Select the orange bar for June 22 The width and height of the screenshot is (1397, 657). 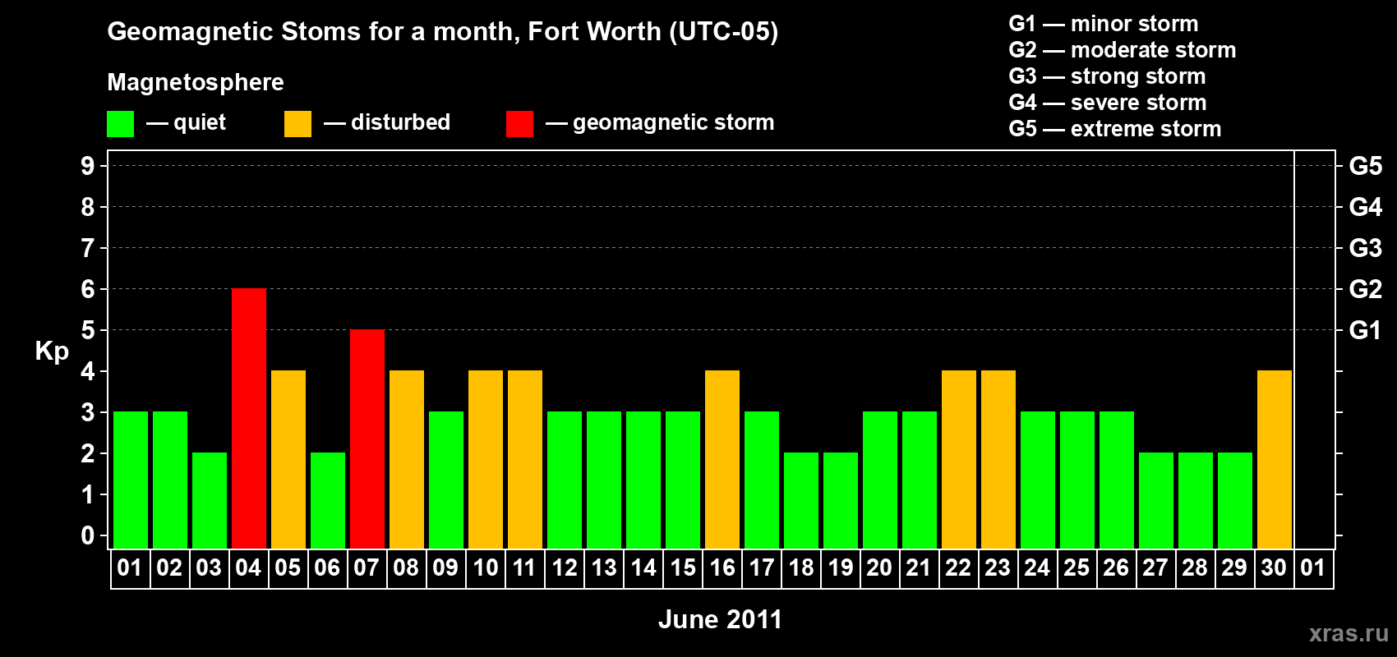coord(959,459)
